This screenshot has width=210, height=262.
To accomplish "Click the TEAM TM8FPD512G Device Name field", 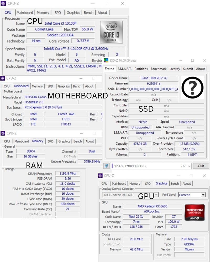I will (x=154, y=78).
